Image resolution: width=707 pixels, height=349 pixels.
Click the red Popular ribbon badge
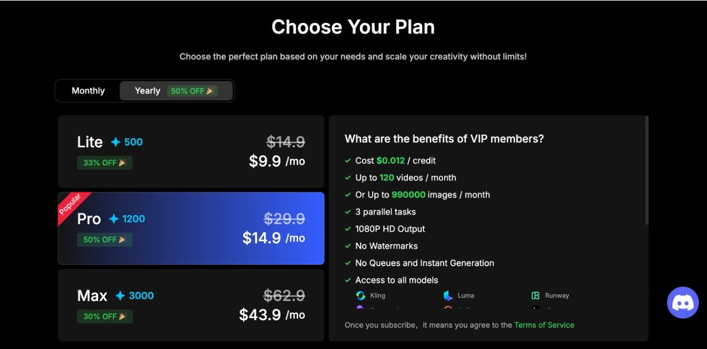(72, 206)
